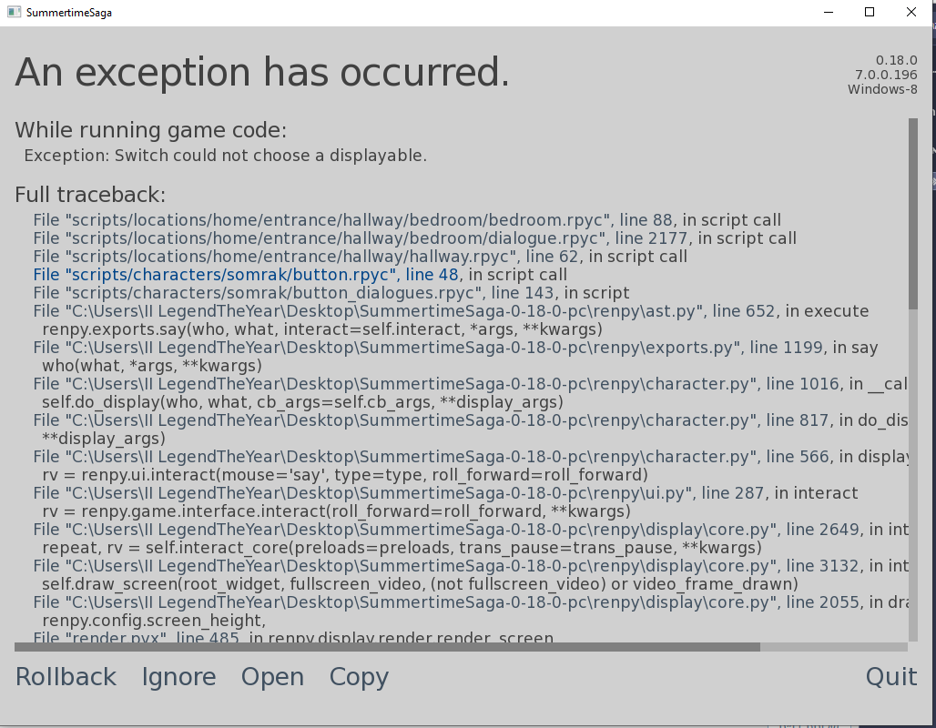Minimize the SummertimeSaga window
This screenshot has width=936, height=728.
click(x=829, y=13)
